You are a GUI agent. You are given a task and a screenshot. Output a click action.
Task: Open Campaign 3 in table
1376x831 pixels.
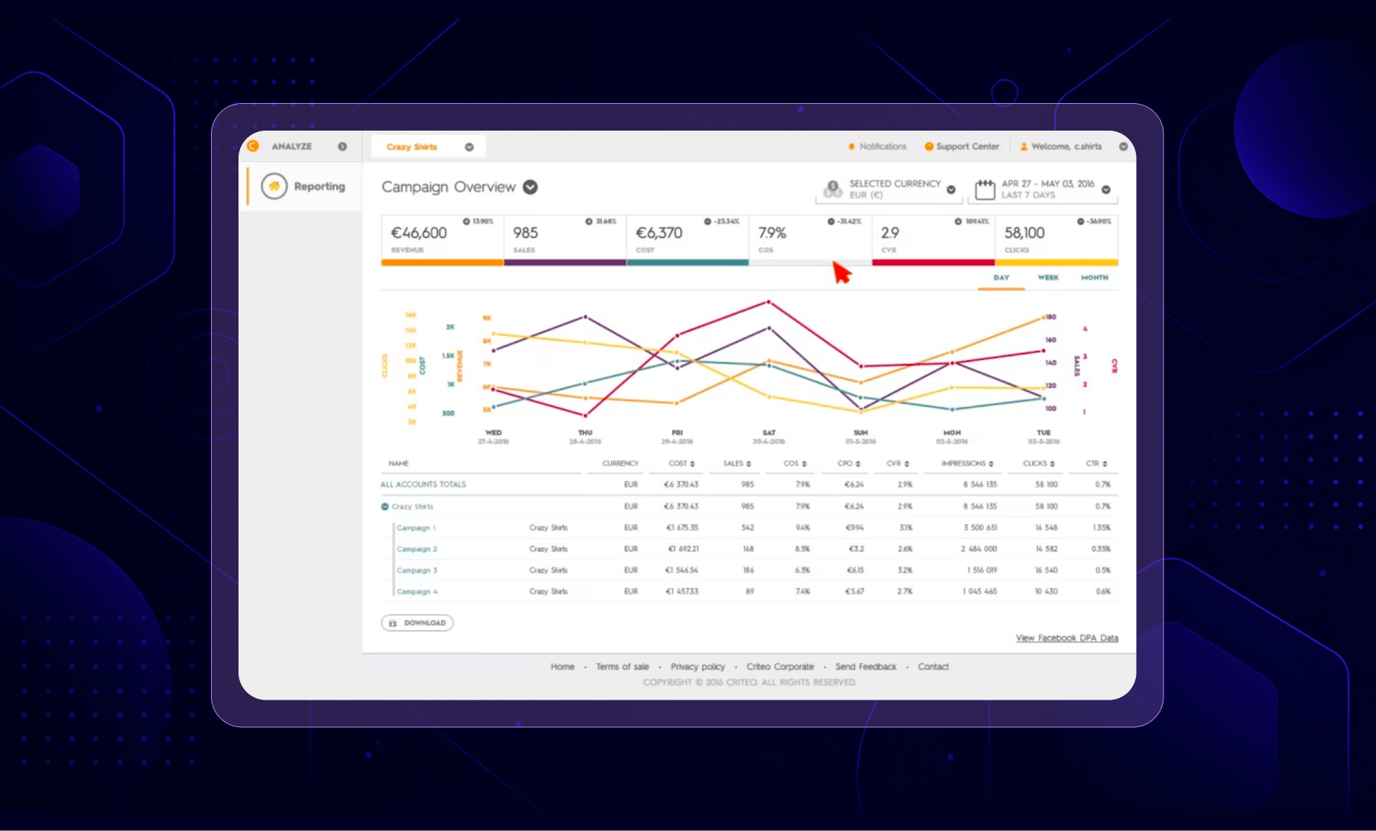[x=417, y=571]
